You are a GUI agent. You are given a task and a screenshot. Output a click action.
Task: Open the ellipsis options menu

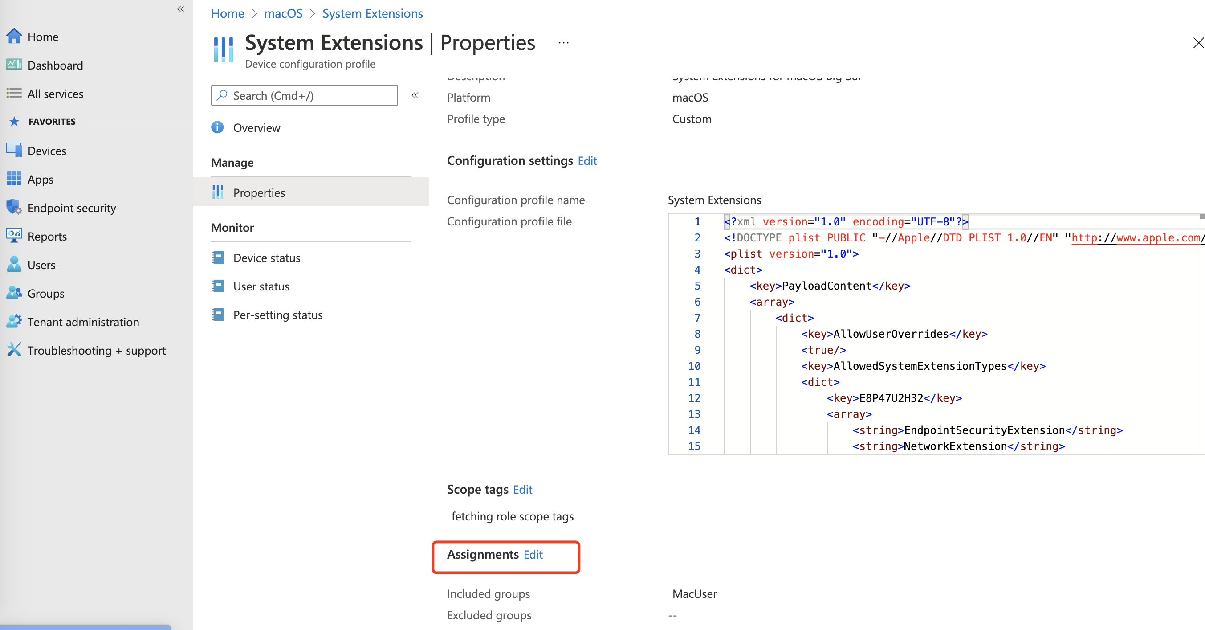(x=563, y=43)
